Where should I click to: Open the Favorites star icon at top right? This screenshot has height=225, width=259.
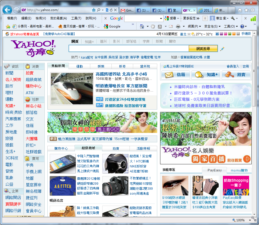[246, 10]
